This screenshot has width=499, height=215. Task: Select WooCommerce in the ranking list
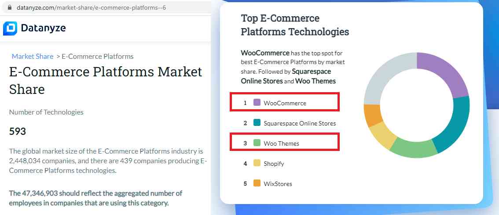click(285, 103)
